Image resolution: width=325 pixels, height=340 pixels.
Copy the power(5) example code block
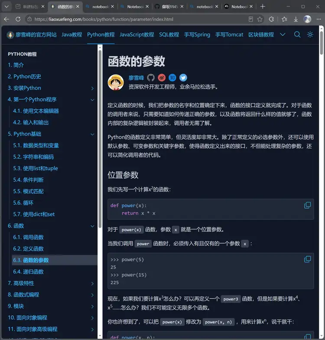[x=308, y=259]
